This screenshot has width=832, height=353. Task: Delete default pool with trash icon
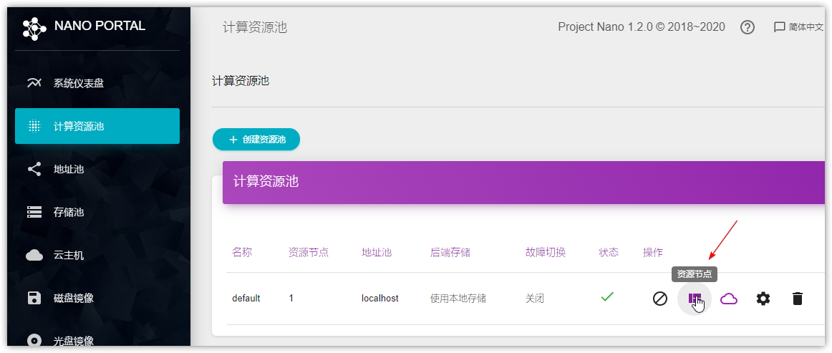point(798,299)
